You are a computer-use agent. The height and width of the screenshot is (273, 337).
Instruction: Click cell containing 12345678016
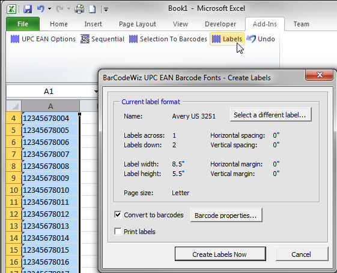pos(50,262)
